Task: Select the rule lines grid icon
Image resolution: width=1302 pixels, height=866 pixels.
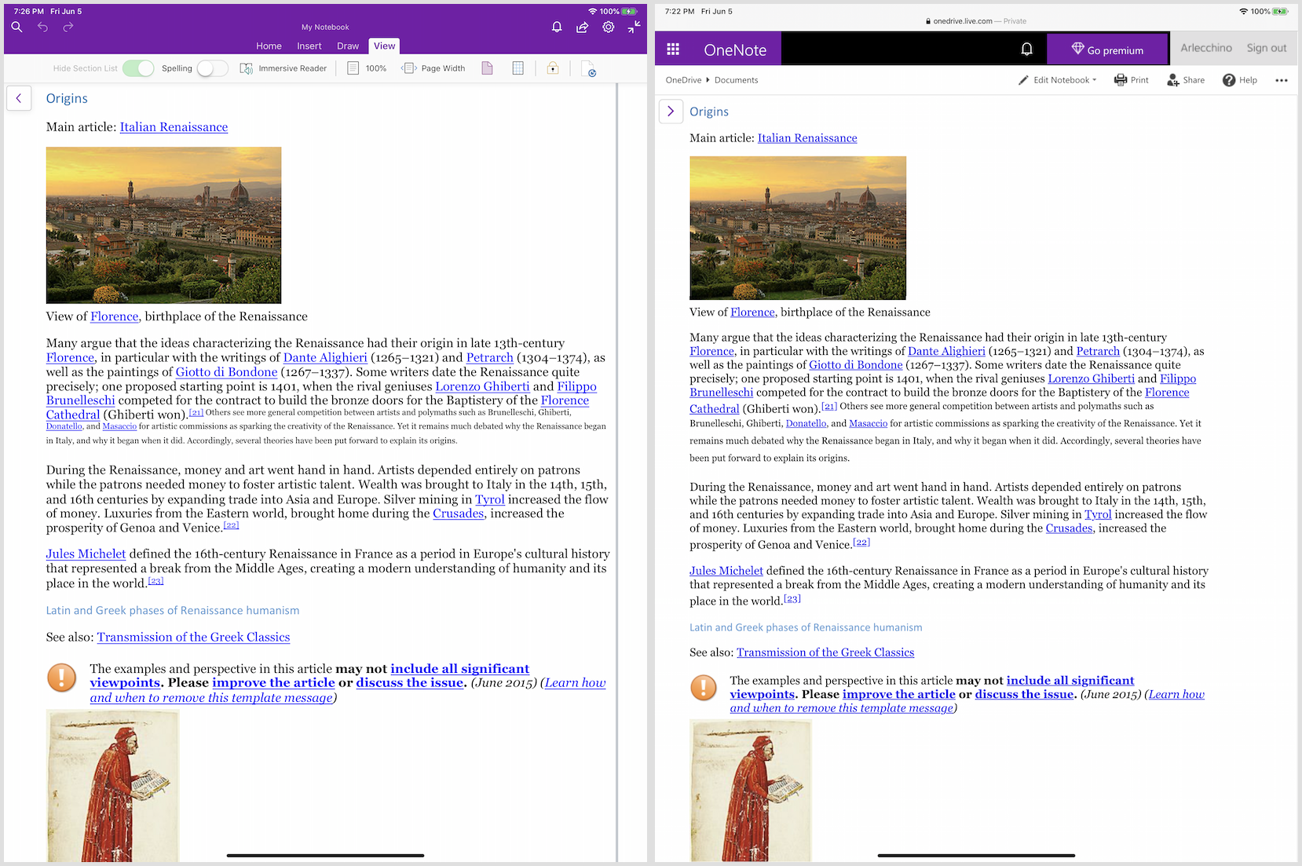Action: [x=518, y=68]
